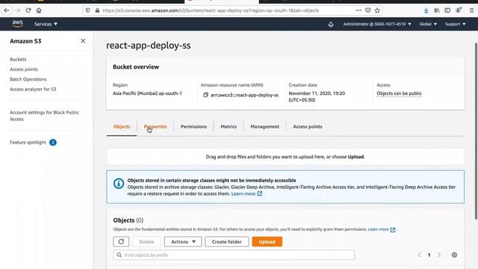Open the browser library icon
Image resolution: width=478 pixels, height=269 pixels.
437,10
